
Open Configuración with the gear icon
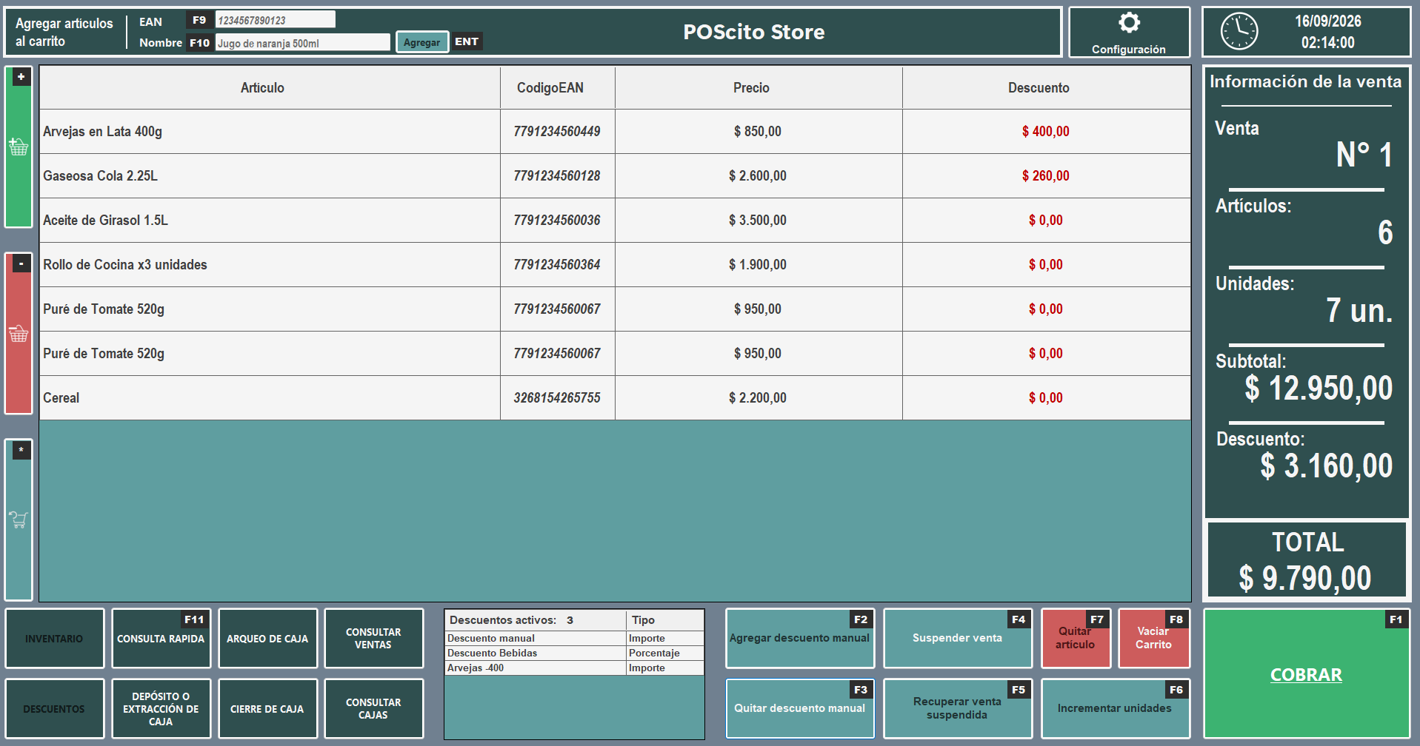pyautogui.click(x=1129, y=23)
